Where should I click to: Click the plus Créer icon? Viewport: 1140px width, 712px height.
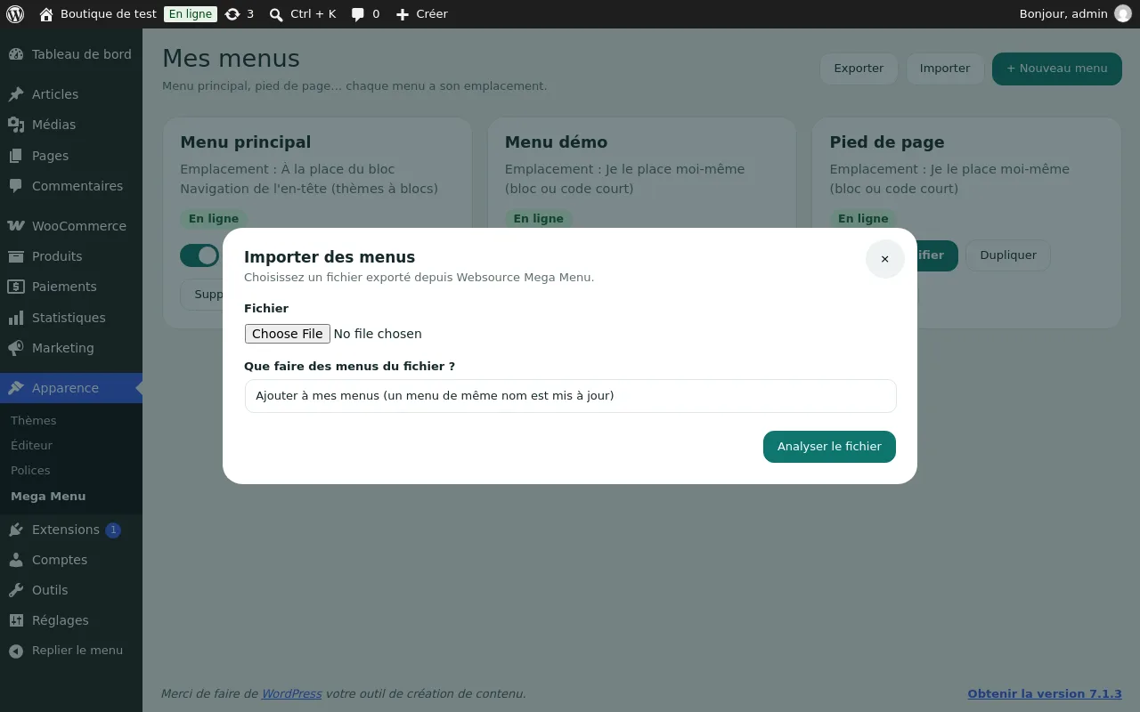coord(403,14)
